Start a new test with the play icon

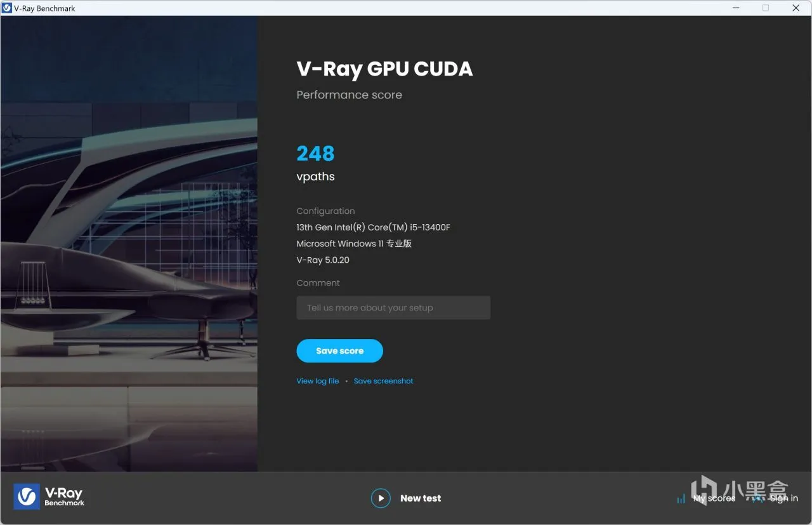(x=381, y=498)
